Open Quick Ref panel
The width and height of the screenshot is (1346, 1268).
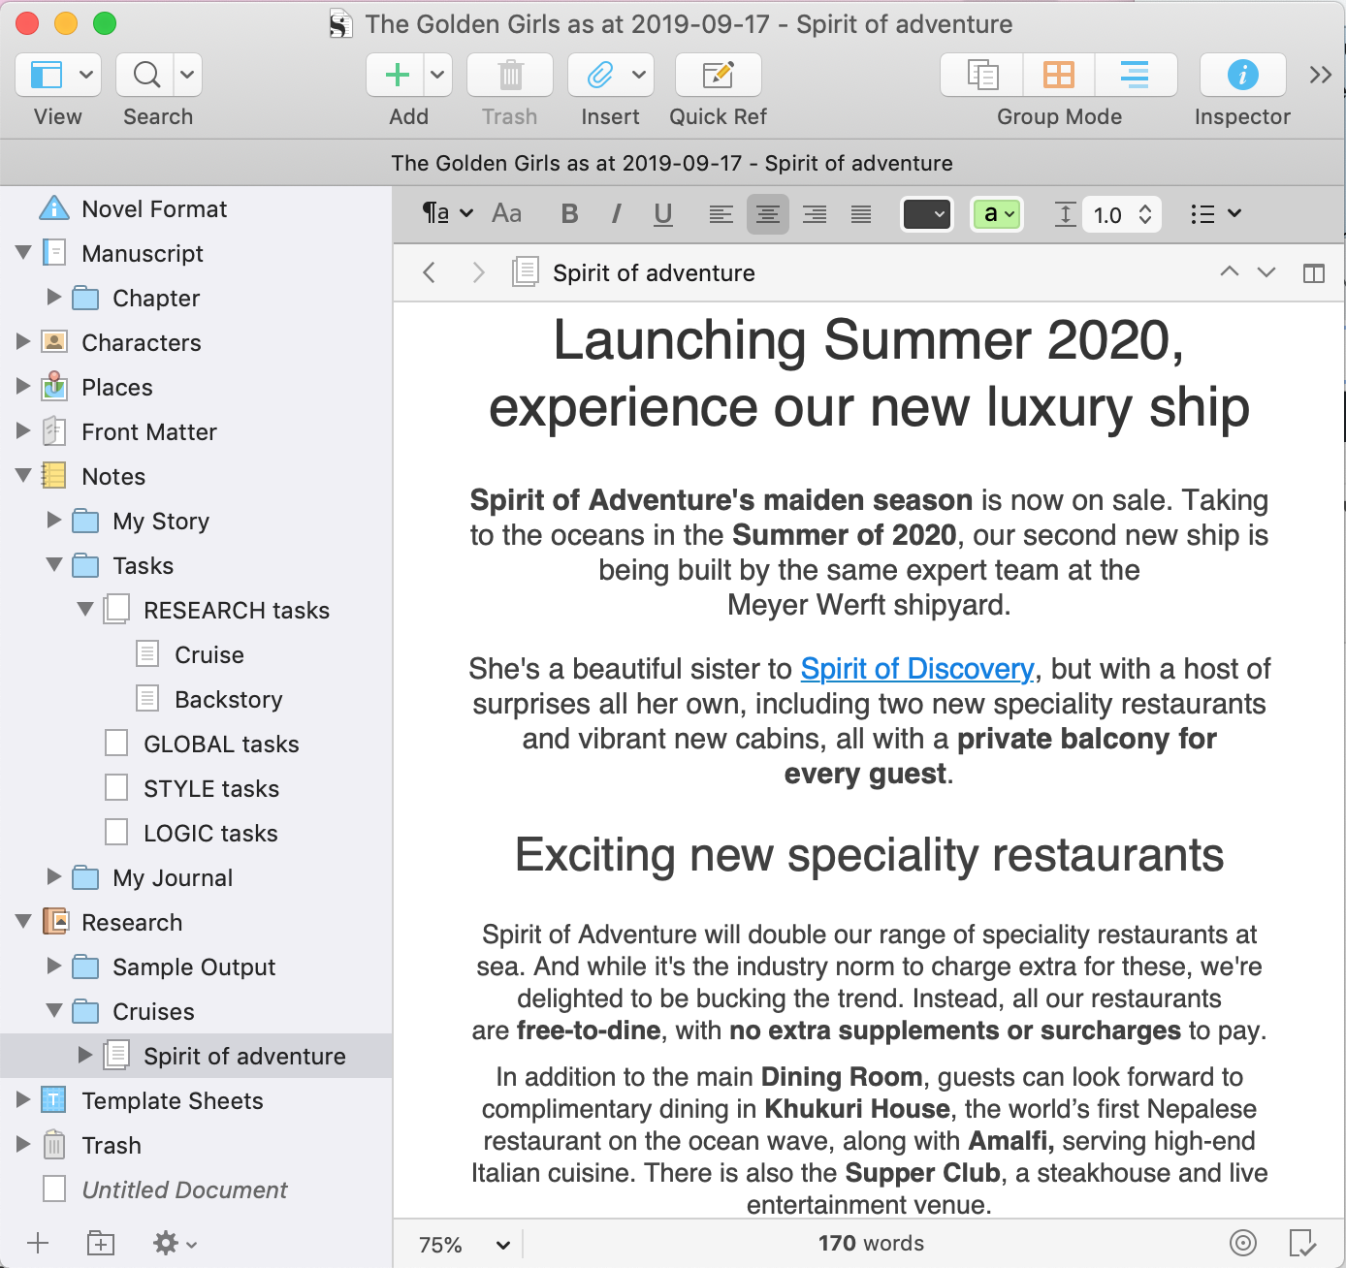718,75
